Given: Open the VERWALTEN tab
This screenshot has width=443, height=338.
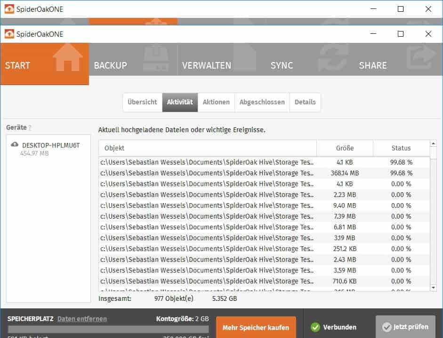Looking at the screenshot, I should pyautogui.click(x=221, y=60).
